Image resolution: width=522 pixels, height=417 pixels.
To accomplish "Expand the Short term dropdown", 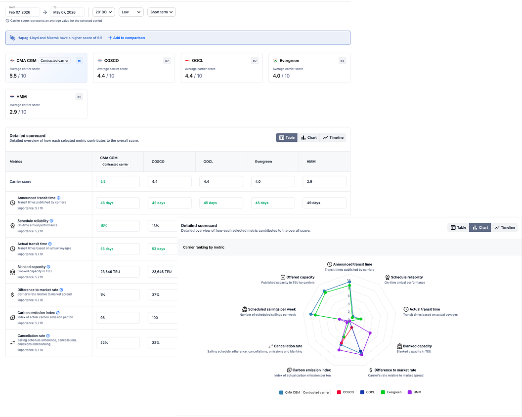I will click(x=162, y=12).
